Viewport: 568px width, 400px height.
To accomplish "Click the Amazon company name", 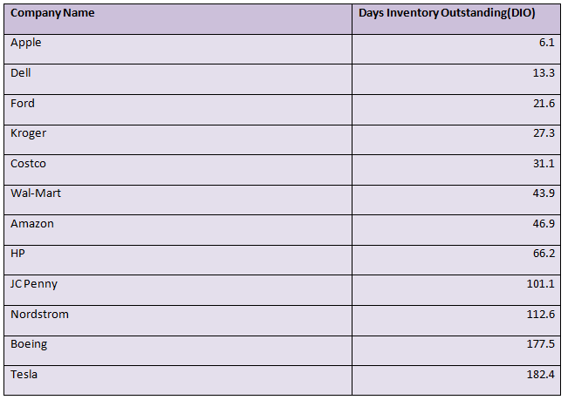I will (32, 223).
